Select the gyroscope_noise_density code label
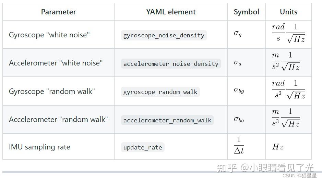322x181 pixels. (164, 35)
